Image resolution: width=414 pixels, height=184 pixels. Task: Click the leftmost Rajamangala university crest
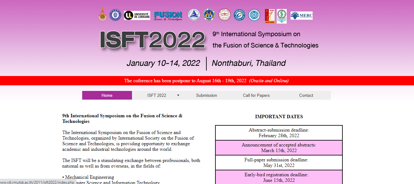(102, 15)
